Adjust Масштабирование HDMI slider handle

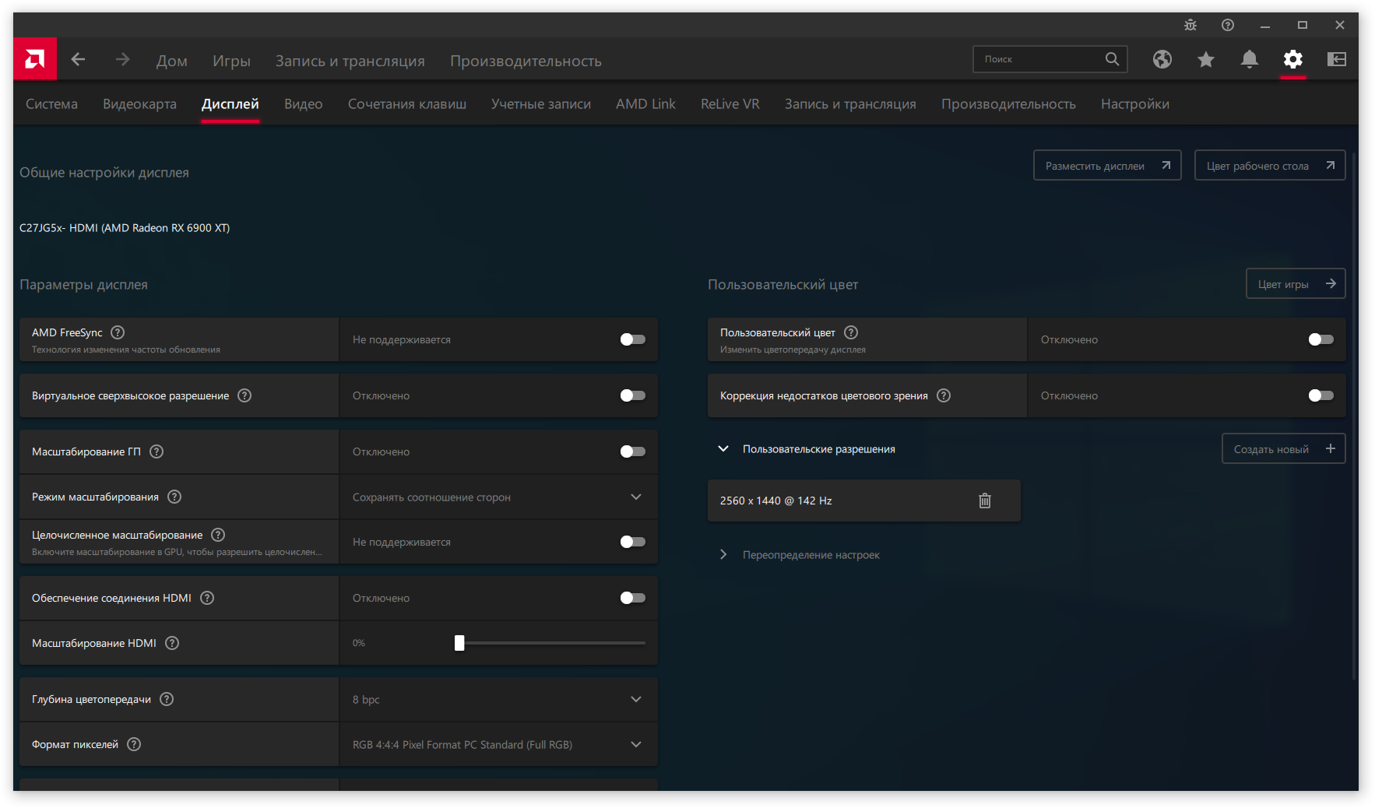[459, 643]
